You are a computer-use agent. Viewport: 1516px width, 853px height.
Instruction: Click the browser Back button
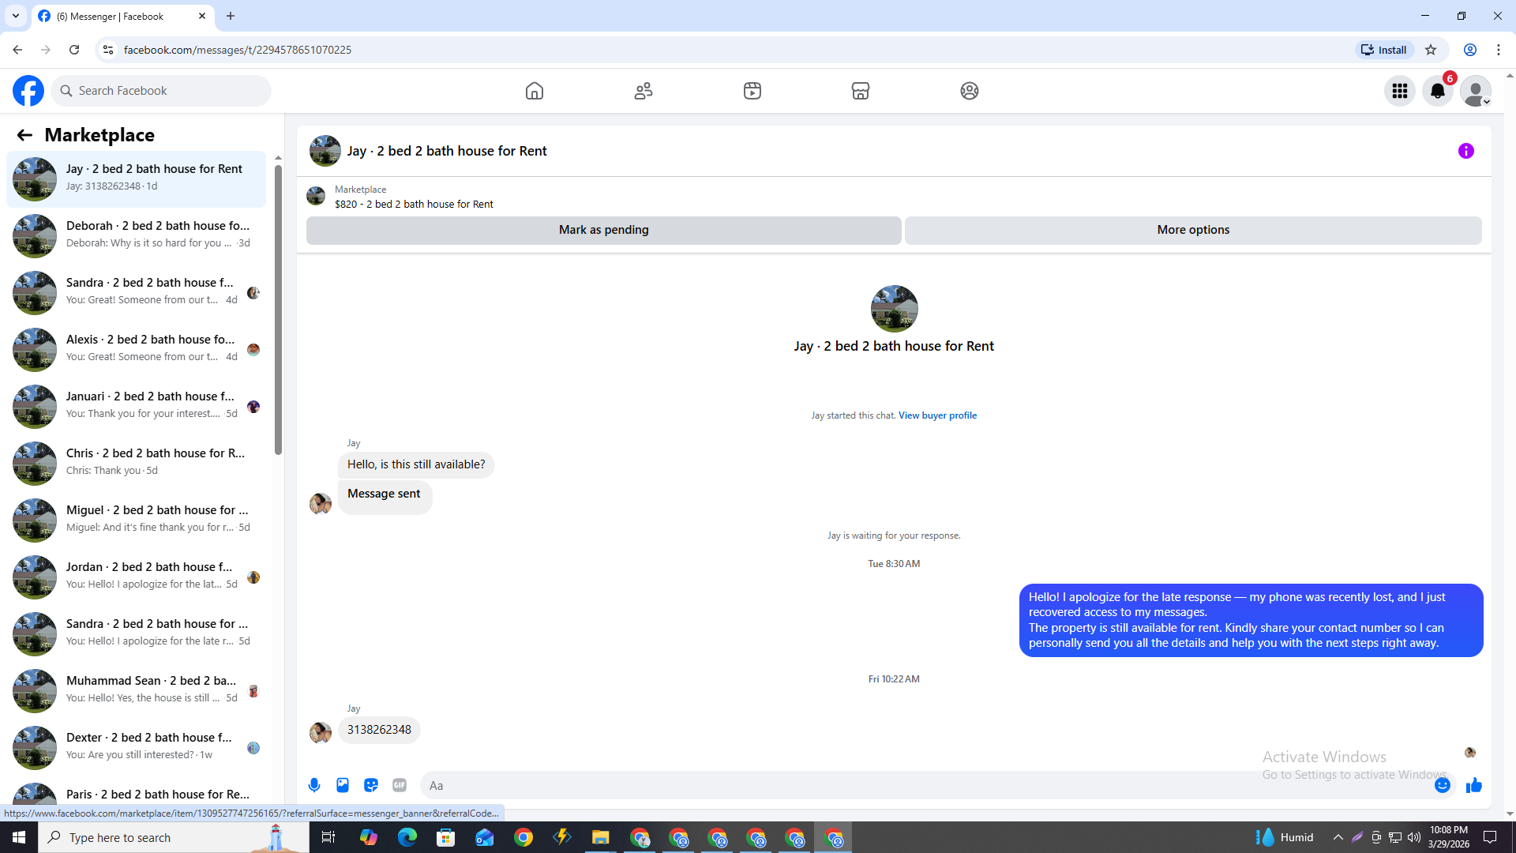17,50
